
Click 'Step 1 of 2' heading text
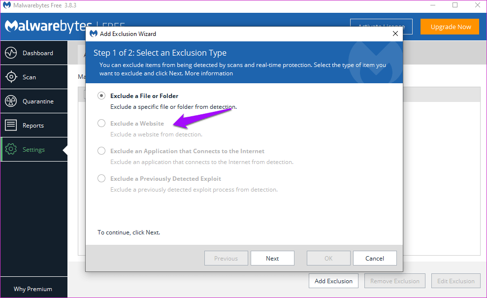[160, 53]
